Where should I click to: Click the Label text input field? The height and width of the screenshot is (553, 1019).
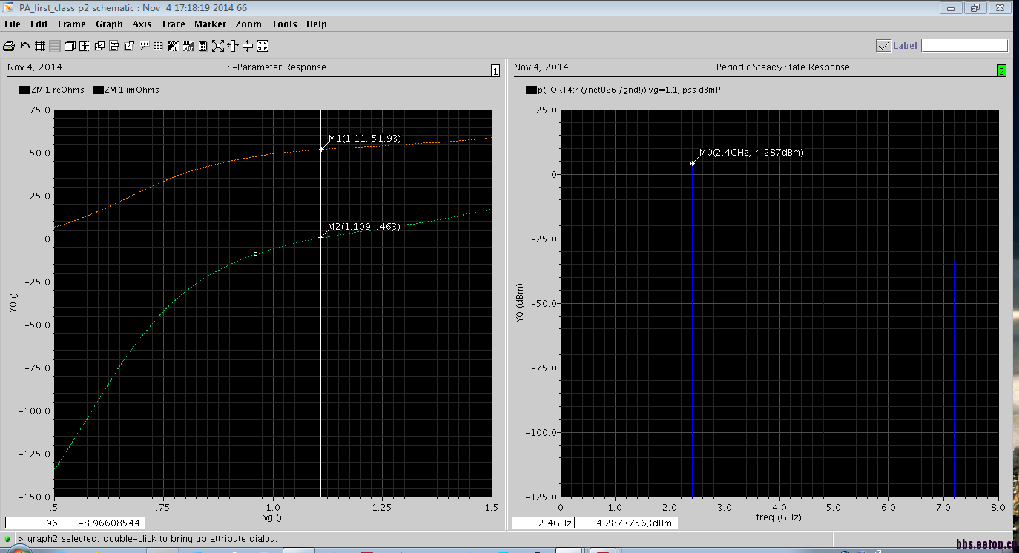(x=964, y=46)
